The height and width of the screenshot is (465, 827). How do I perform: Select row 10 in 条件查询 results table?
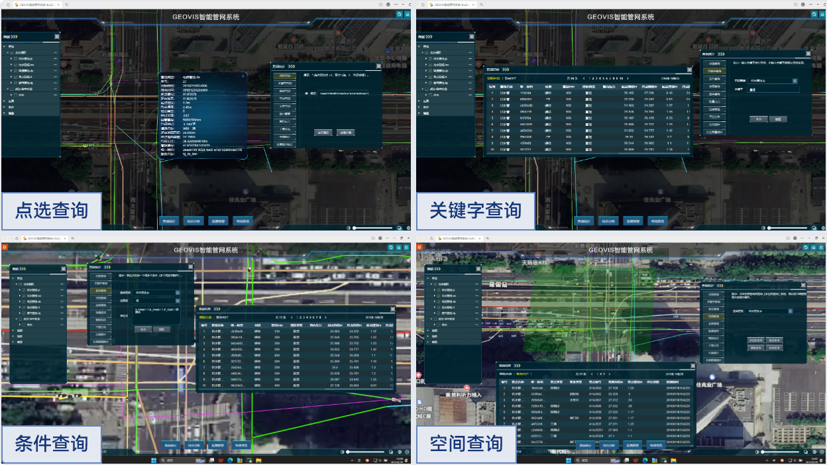coord(296,385)
